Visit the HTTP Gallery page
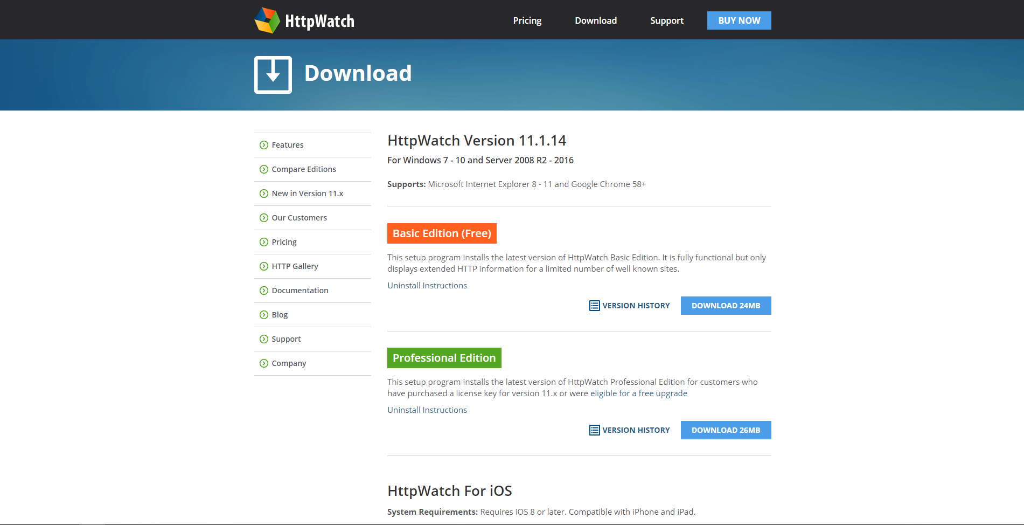This screenshot has width=1024, height=525. [x=295, y=266]
